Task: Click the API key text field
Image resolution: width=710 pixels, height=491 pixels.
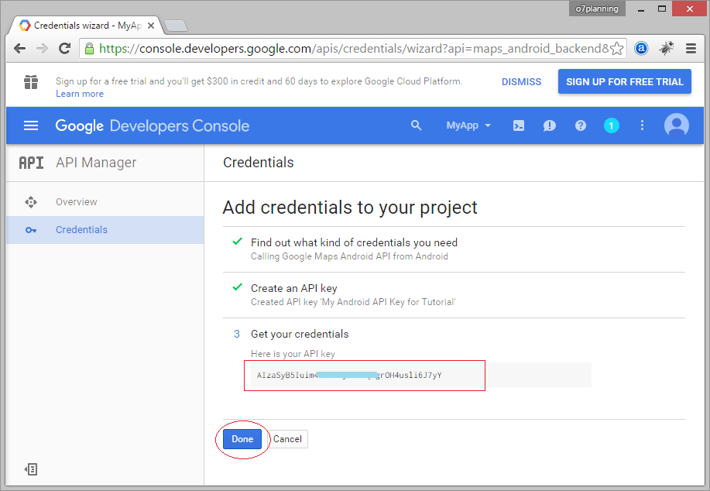Action: (421, 375)
